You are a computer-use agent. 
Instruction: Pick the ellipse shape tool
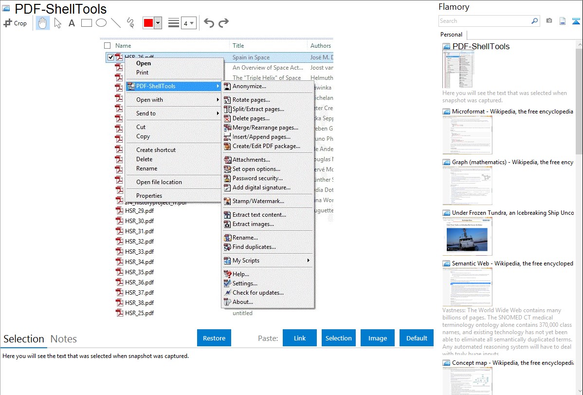101,23
